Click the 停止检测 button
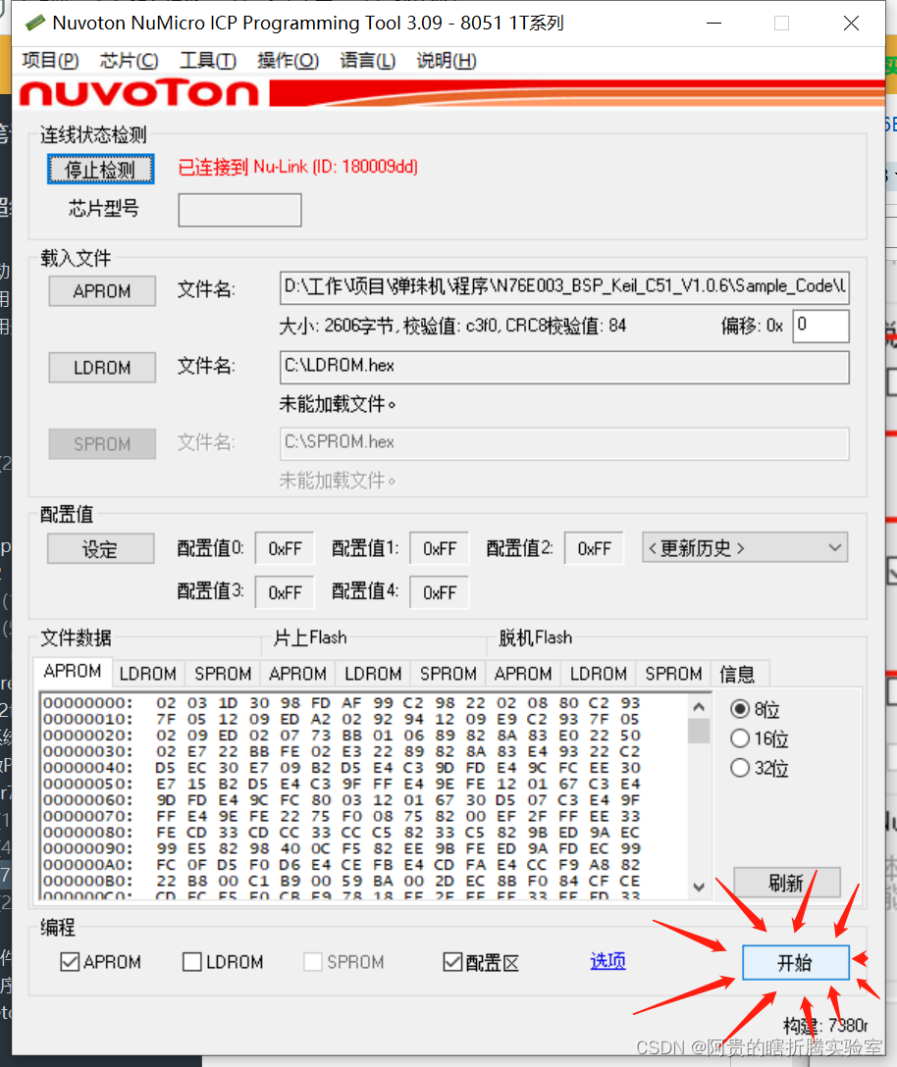This screenshot has width=897, height=1067. click(100, 168)
